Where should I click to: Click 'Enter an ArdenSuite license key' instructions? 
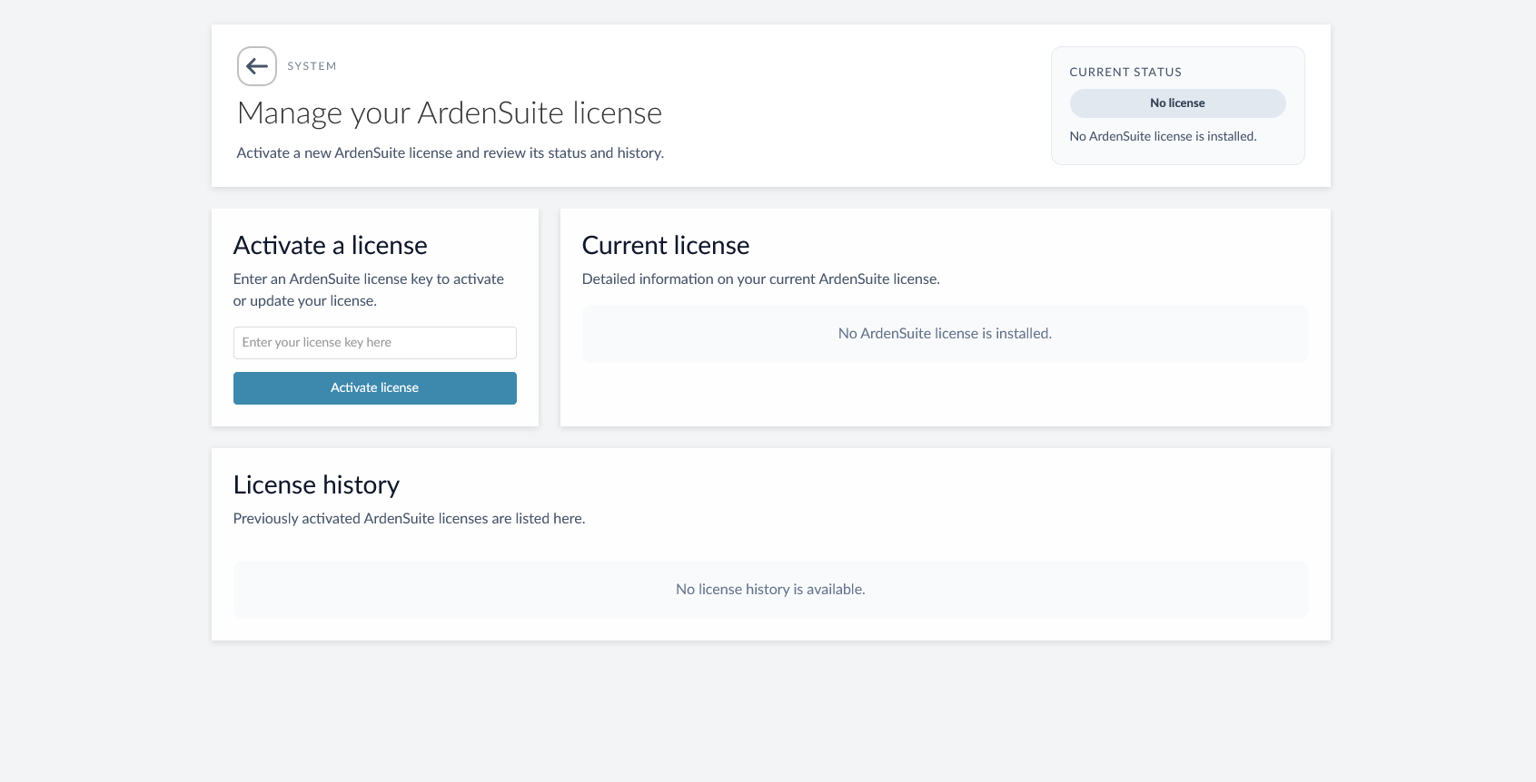(369, 290)
